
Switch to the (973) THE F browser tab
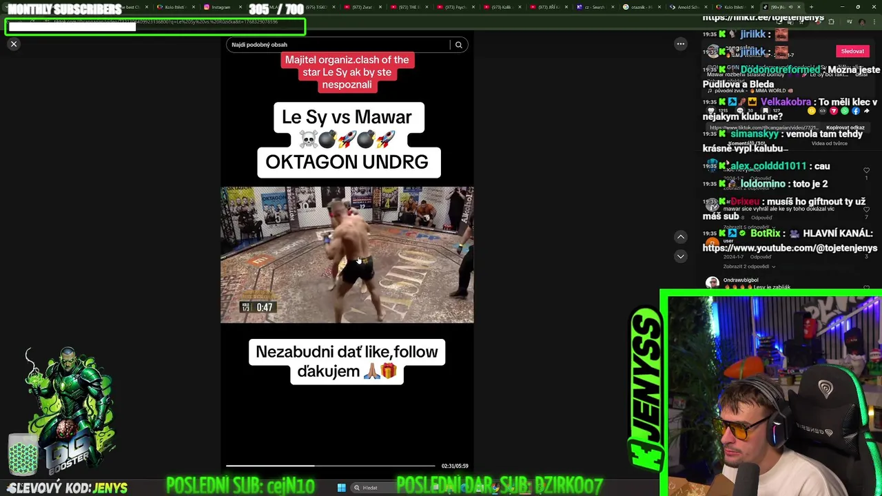click(409, 7)
